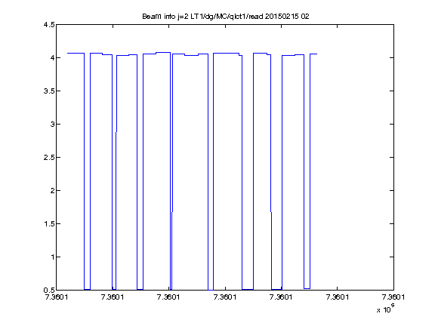Image resolution: width=435 pixels, height=326 pixels.
Task: Click the 3 y-axis tick label
Action: (x=52, y=125)
